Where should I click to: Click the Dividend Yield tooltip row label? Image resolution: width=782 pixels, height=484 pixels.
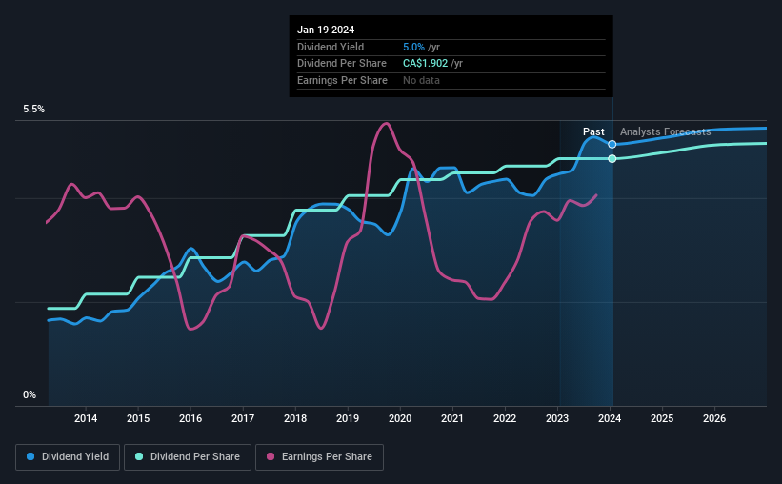pos(331,47)
